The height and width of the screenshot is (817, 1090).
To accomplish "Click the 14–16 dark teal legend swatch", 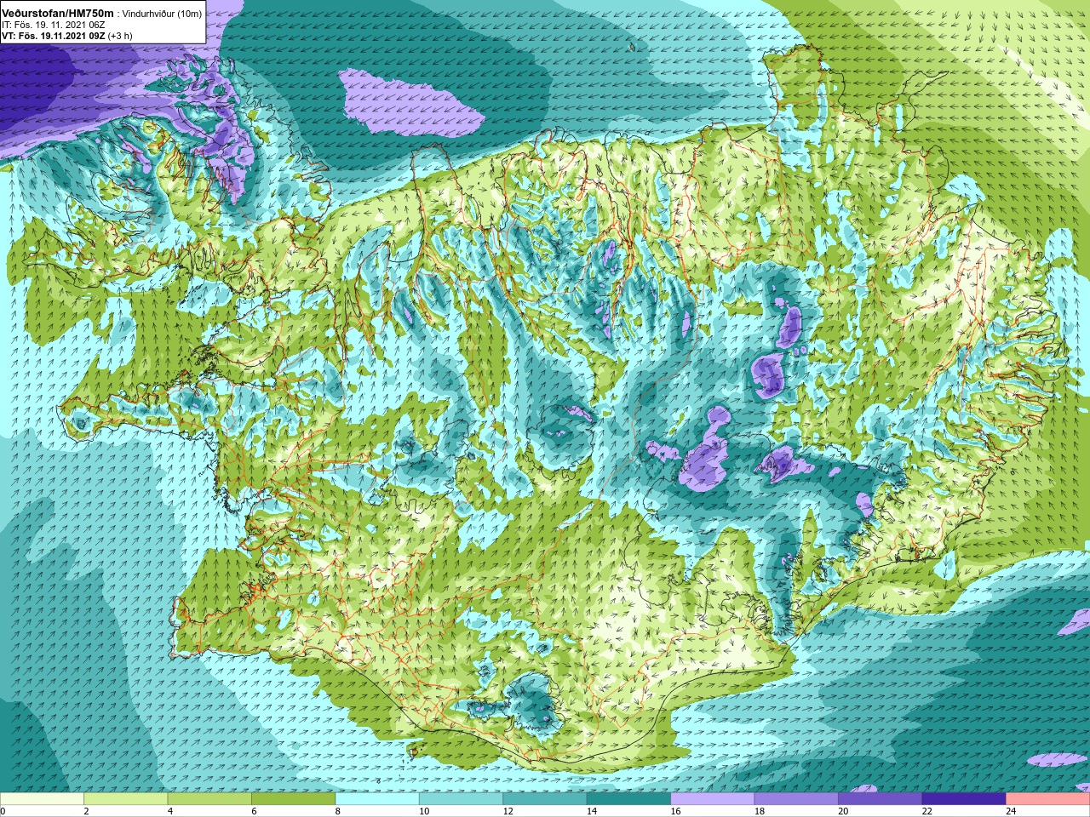I will click(x=628, y=799).
